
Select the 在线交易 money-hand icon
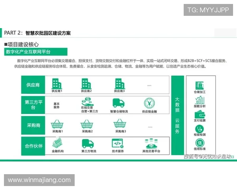(x=88, y=101)
